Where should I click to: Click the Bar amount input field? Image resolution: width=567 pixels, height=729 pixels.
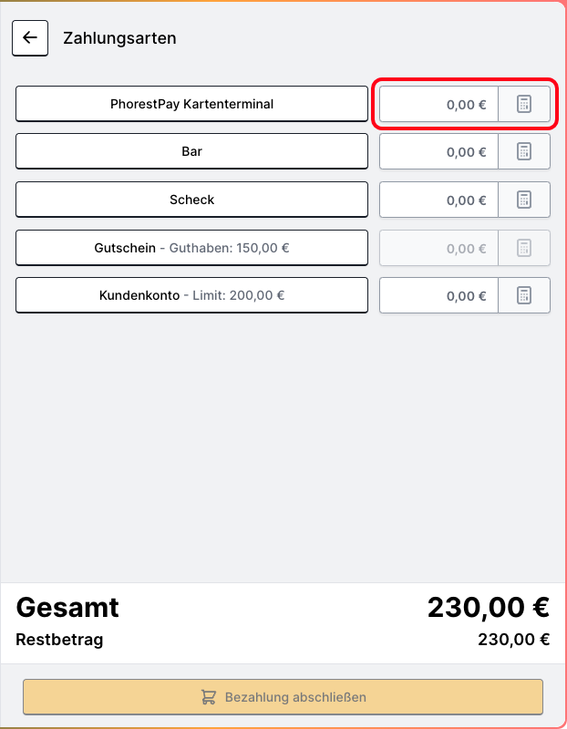438,151
